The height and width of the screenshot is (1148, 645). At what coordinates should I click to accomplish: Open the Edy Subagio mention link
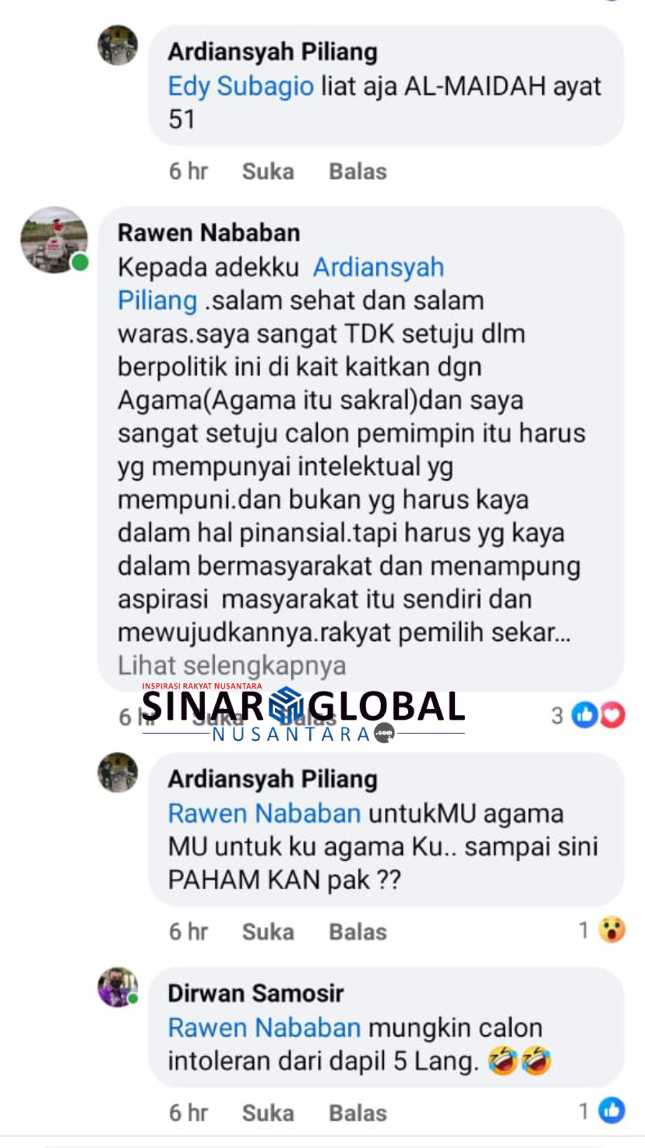(x=241, y=86)
